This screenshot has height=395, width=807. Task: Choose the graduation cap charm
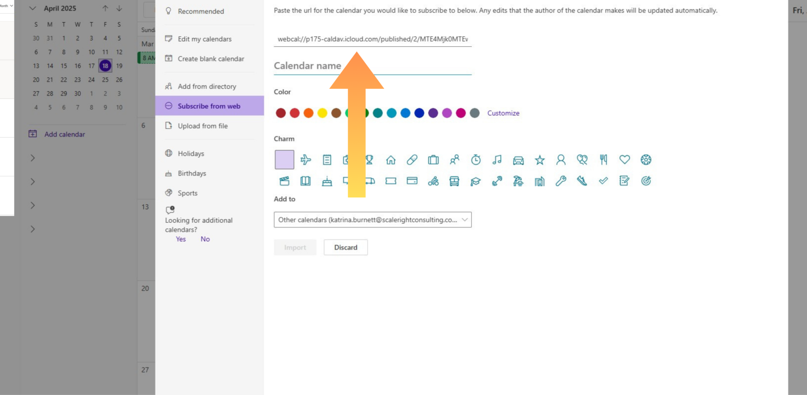[476, 181]
